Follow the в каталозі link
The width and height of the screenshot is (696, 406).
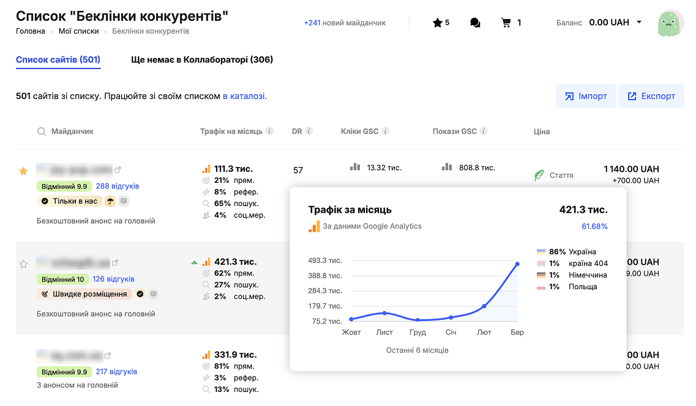tap(244, 96)
